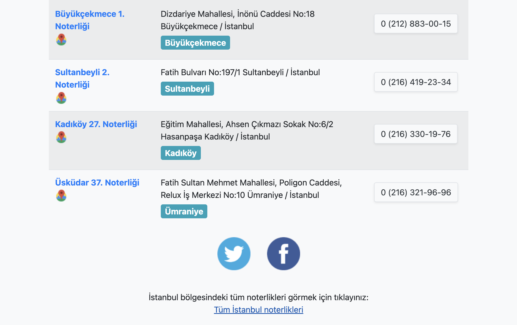The image size is (517, 325).
Task: Open map pin for Üsküdar 37. Noterliği
Action: (61, 196)
